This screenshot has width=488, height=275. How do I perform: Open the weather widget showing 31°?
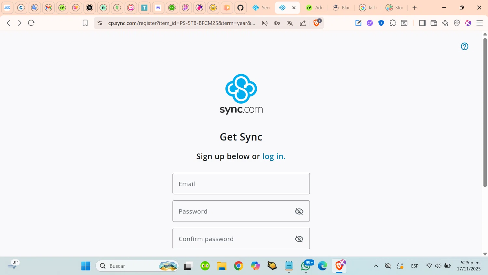13,265
